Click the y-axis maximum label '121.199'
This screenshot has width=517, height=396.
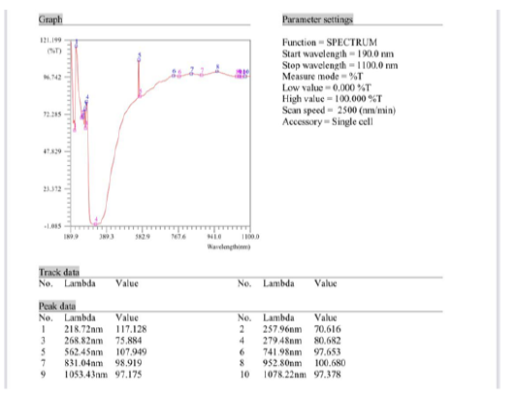(50, 40)
